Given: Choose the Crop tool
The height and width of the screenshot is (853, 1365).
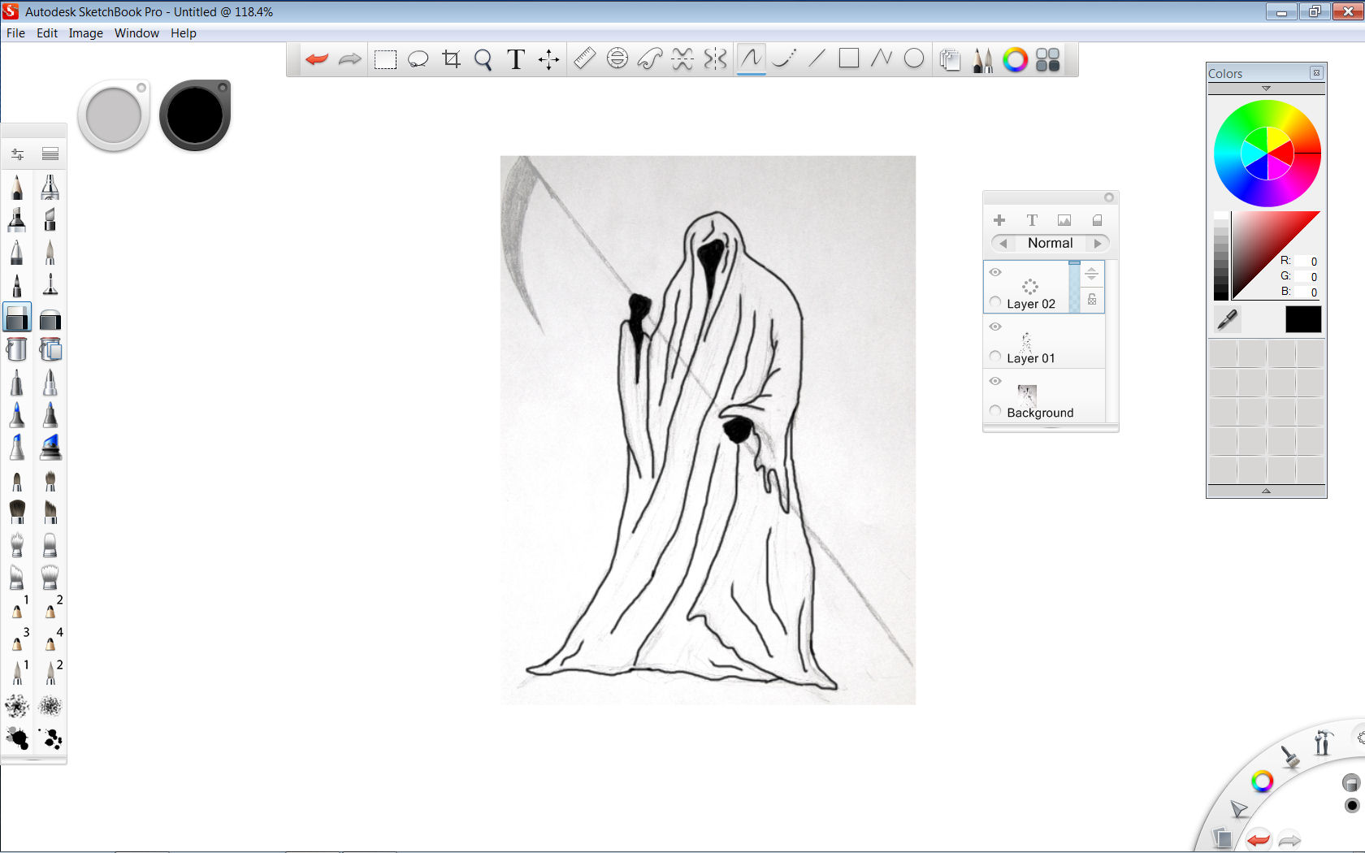Looking at the screenshot, I should [x=451, y=59].
